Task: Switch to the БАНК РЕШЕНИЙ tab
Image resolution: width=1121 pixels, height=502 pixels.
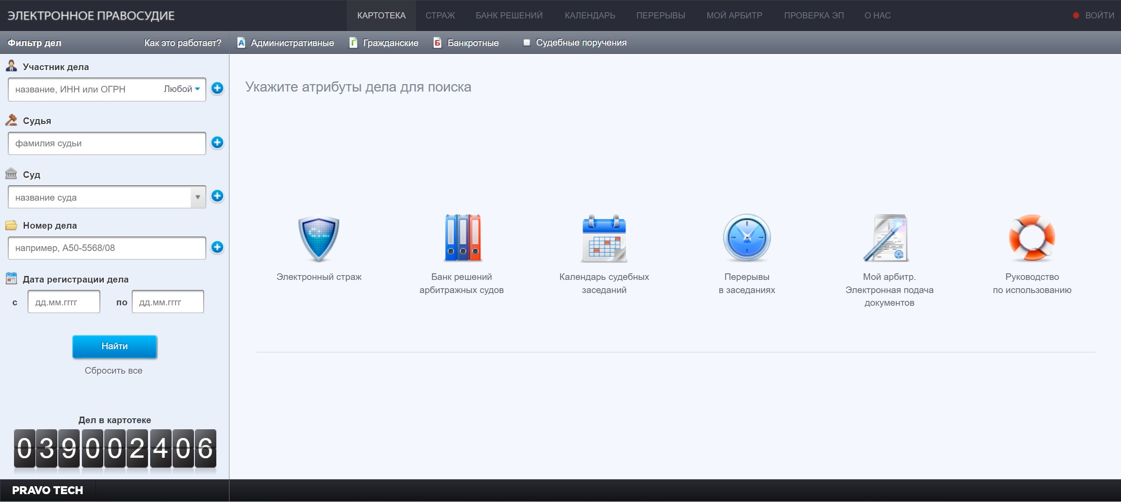Action: point(509,16)
